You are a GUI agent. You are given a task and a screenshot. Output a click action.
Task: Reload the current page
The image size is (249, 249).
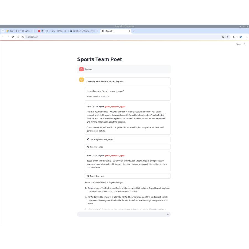(x=13, y=37)
